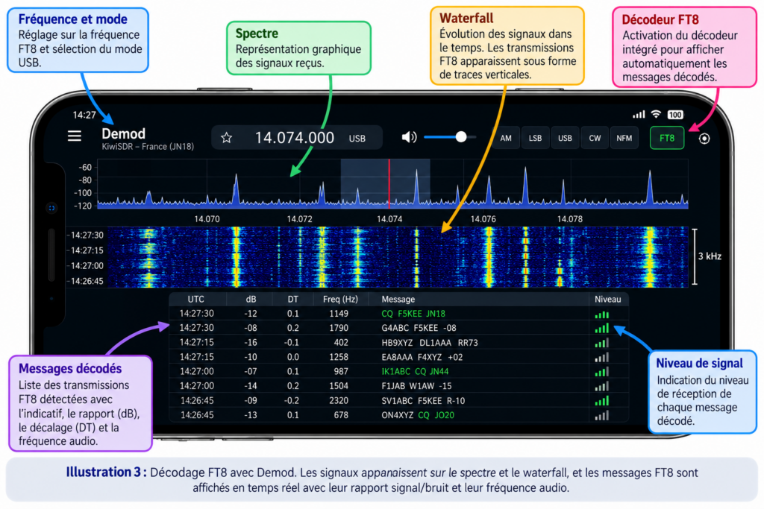Tap the battery 100 indicator
764x509 pixels.
tap(674, 115)
